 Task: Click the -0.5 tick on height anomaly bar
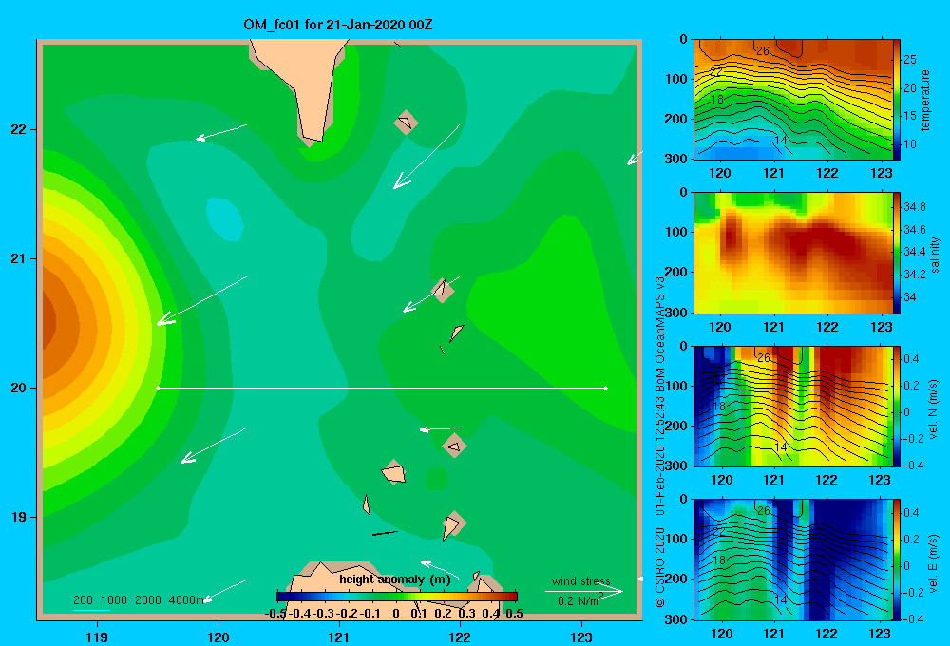(276, 614)
